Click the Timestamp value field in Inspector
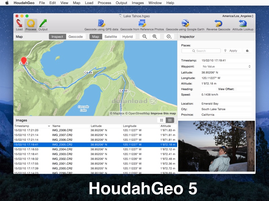This screenshot has height=201, width=269. [226, 60]
